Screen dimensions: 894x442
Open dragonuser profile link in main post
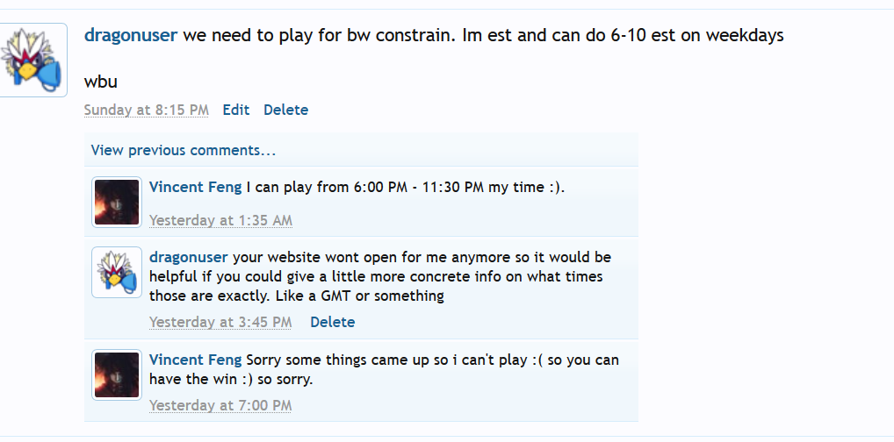131,36
